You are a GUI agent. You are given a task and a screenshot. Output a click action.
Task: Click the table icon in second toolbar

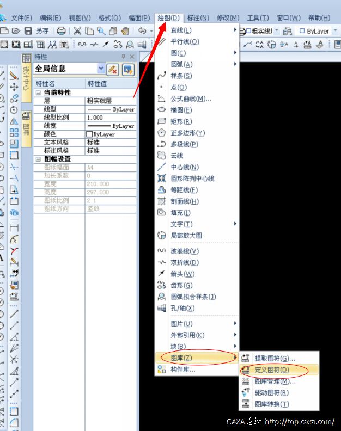[40, 44]
